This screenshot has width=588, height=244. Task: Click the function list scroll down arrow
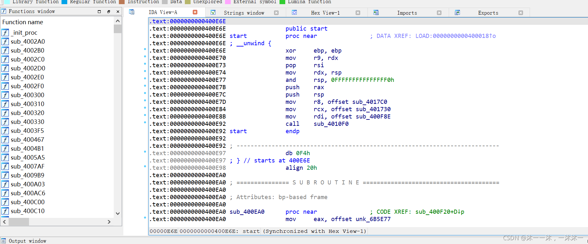[118, 213]
